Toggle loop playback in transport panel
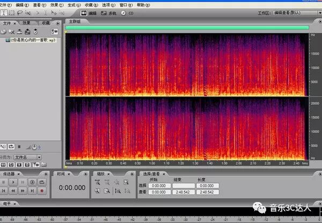Screen dimensions: 322x223 [x=42, y=182]
